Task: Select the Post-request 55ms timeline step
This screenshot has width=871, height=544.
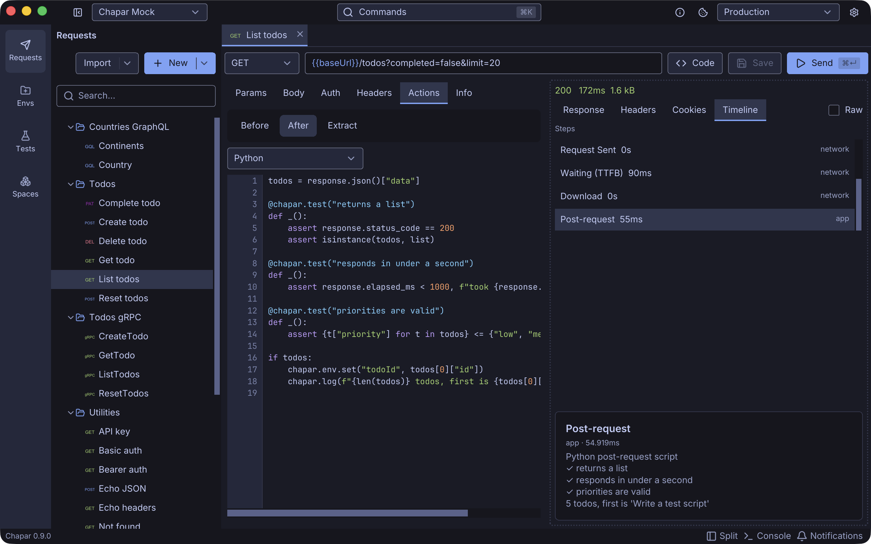Action: pos(704,220)
